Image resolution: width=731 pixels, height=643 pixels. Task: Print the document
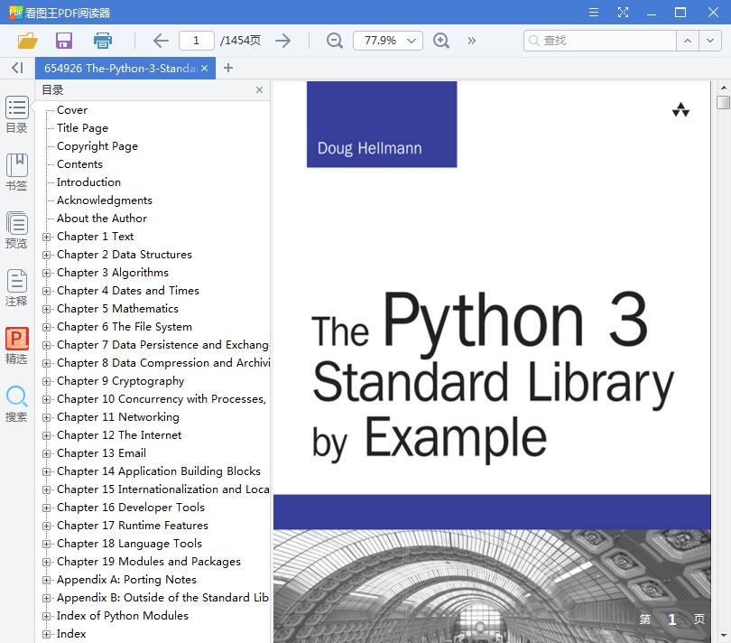[x=102, y=41]
